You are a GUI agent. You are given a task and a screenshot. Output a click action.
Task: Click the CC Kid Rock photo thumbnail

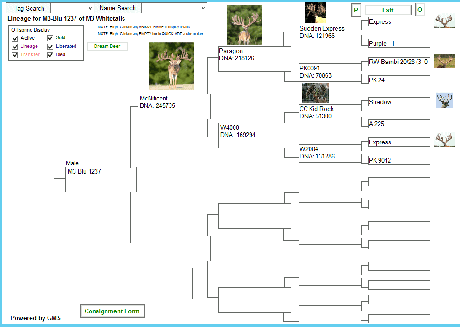pyautogui.click(x=316, y=93)
